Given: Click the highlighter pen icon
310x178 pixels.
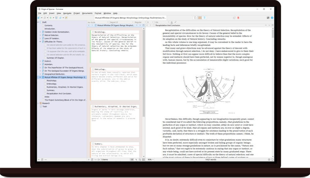Looking at the screenshot, I should click(x=175, y=22).
